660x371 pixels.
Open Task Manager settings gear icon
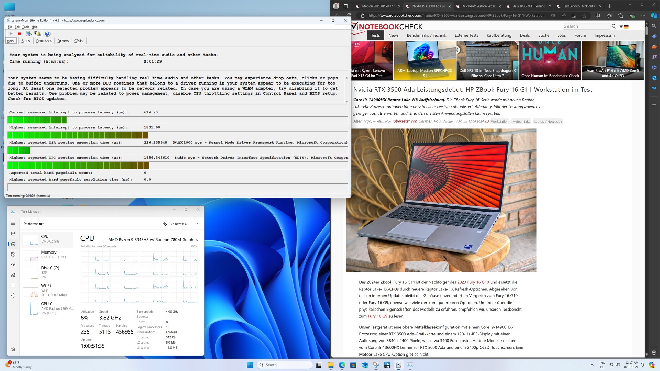pyautogui.click(x=13, y=349)
